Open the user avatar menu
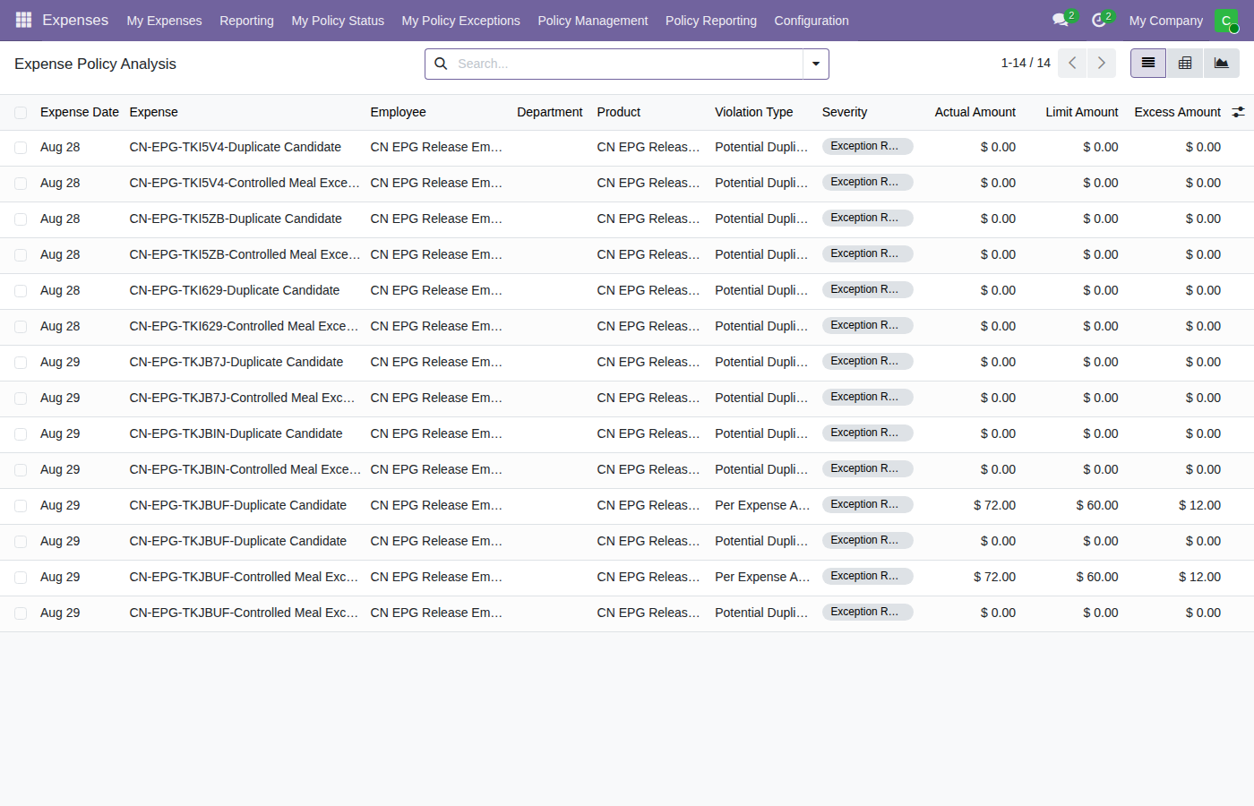The width and height of the screenshot is (1254, 806). tap(1226, 20)
